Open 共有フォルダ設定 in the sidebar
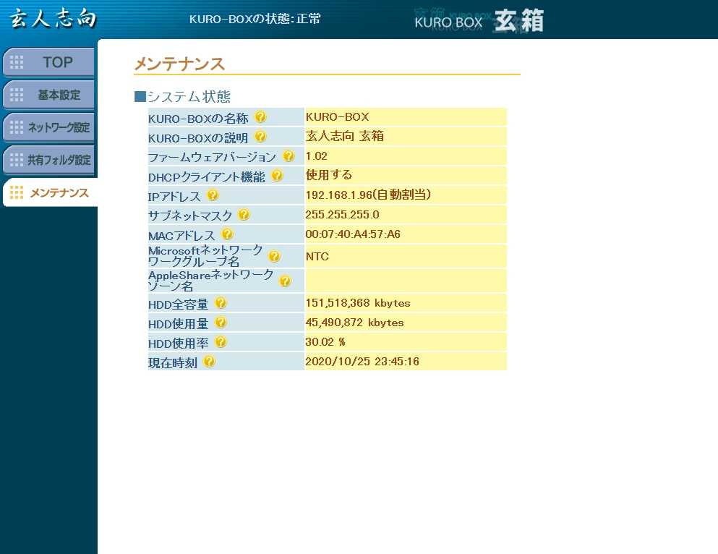Image resolution: width=718 pixels, height=554 pixels. 49,160
